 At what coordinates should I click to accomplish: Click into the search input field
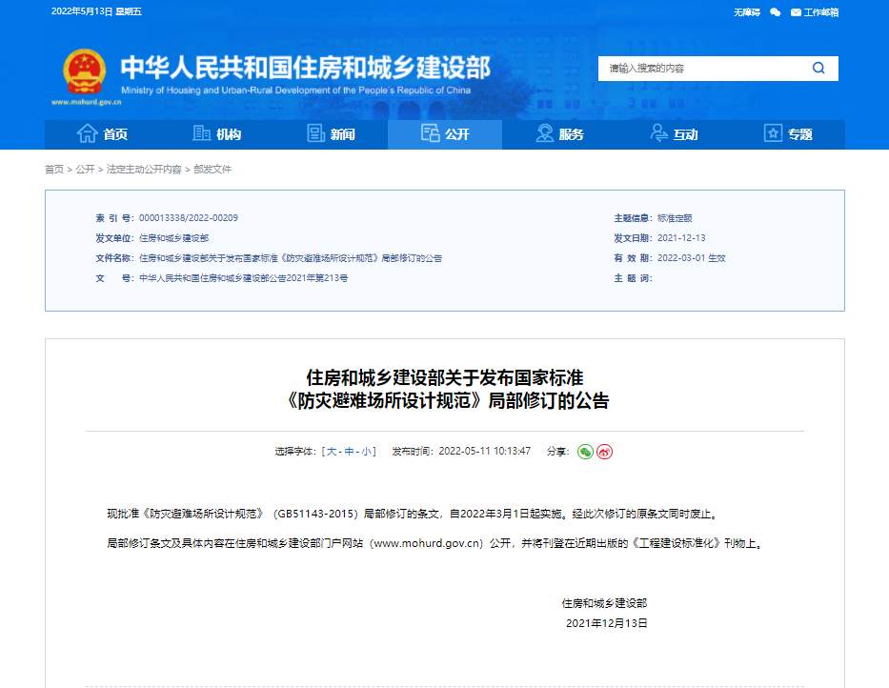pyautogui.click(x=700, y=69)
